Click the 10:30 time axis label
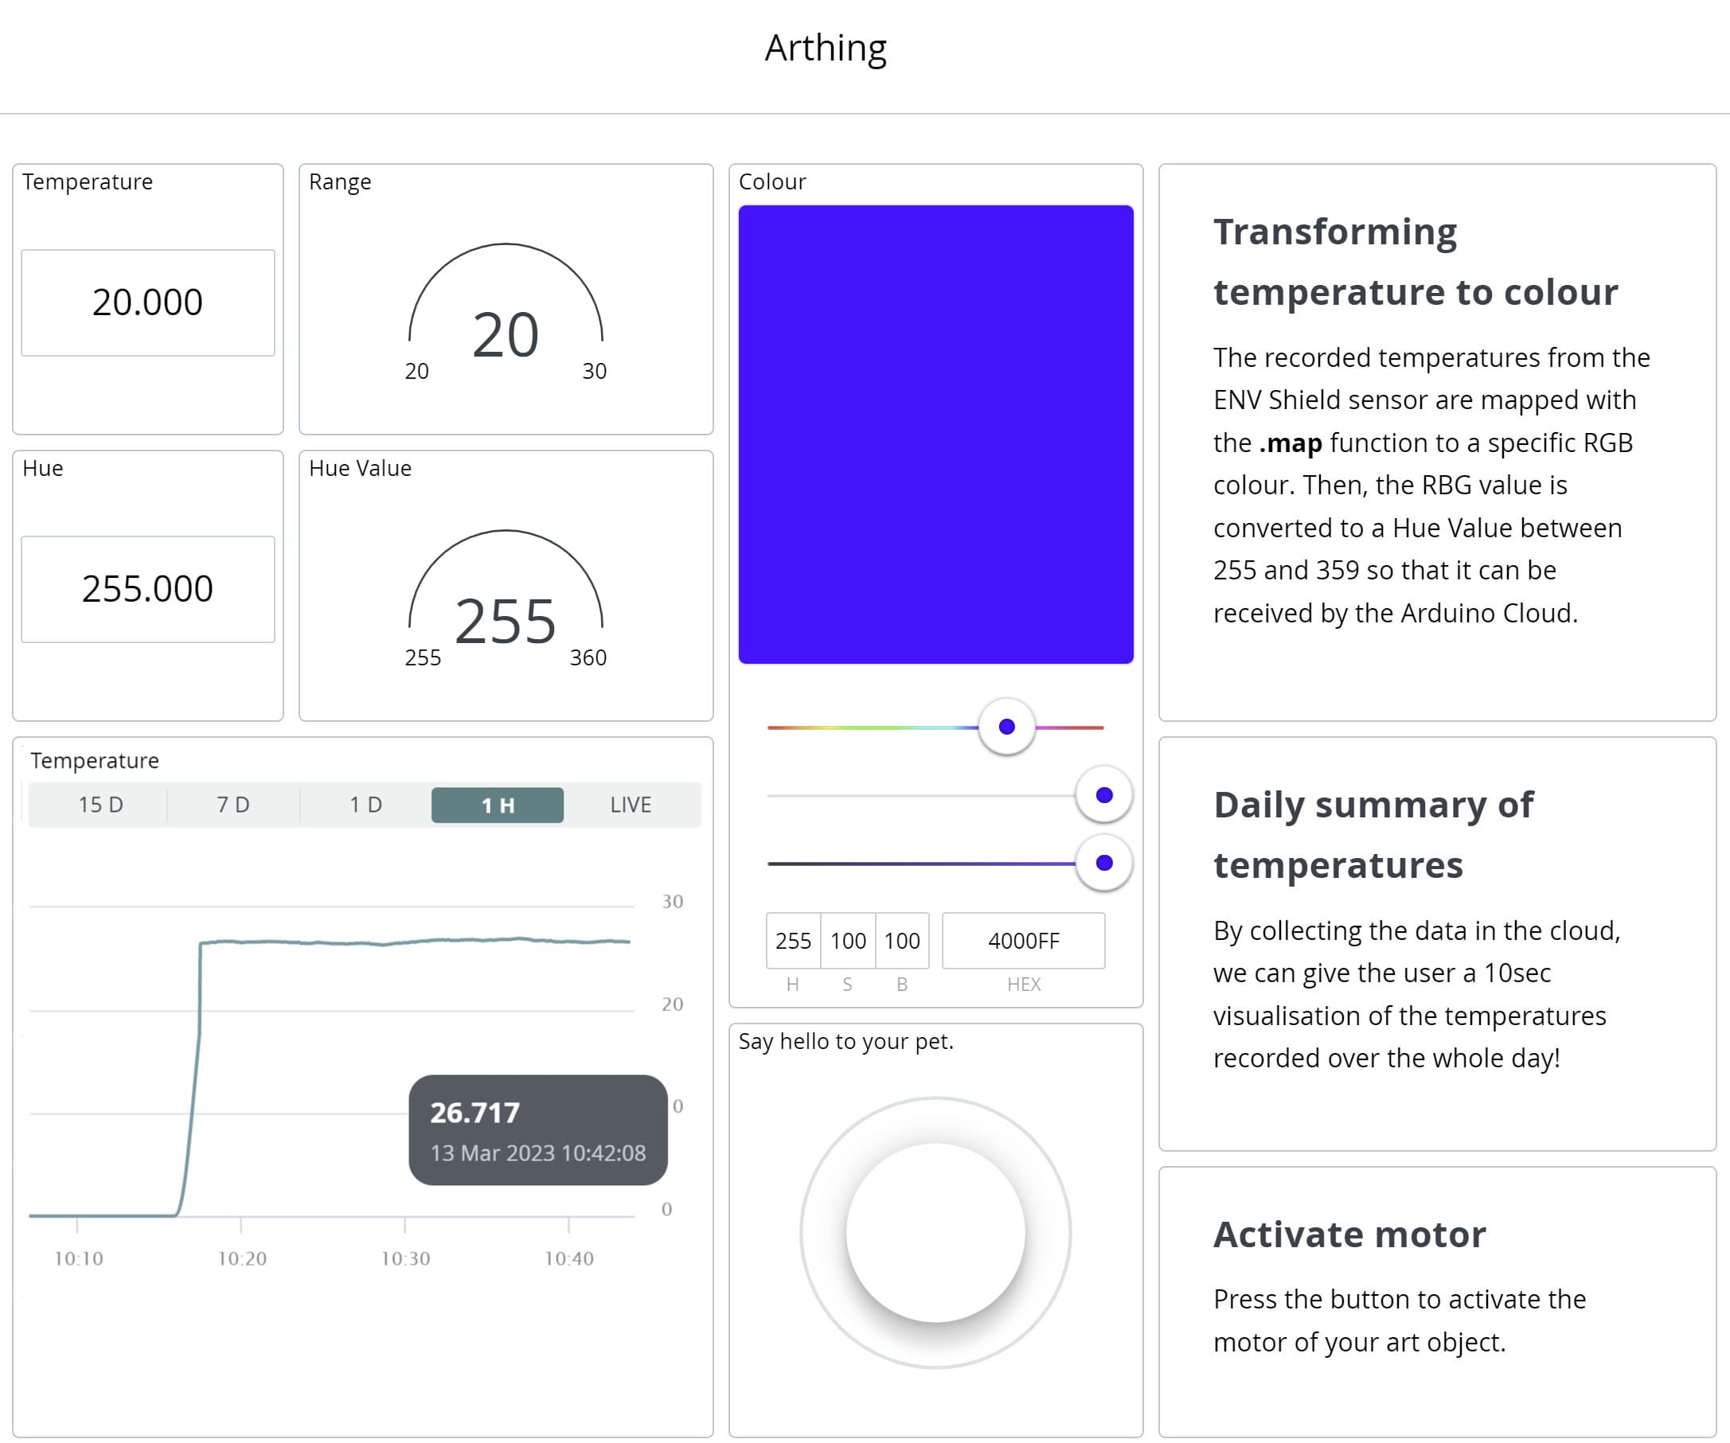 click(405, 1258)
